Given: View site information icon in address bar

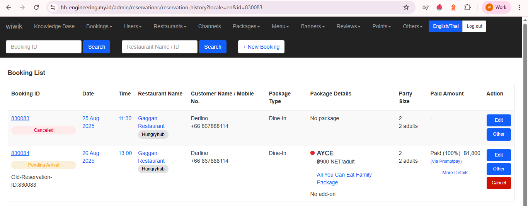Looking at the screenshot, I should [53, 7].
